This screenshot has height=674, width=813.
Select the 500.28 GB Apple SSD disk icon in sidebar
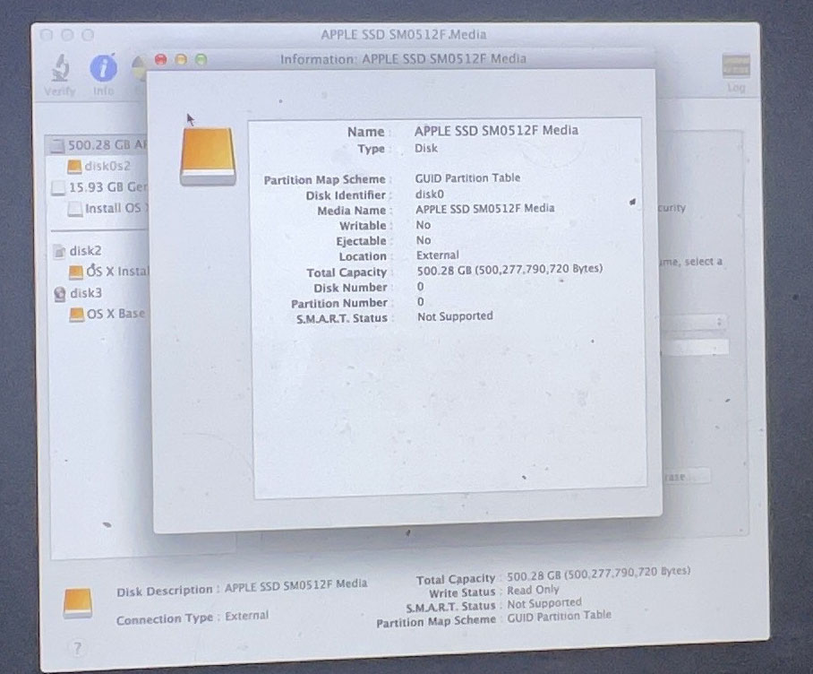click(57, 146)
